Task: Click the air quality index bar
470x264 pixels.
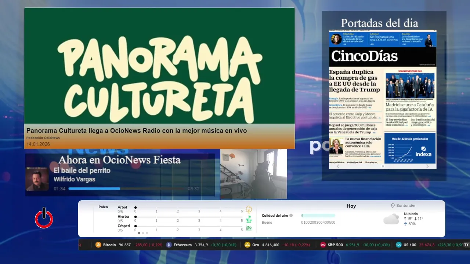Action: click(x=318, y=216)
